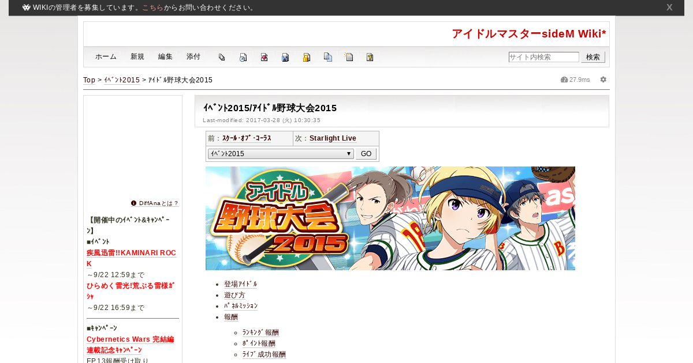This screenshot has width=693, height=363.
Task: Click the GO button
Action: tap(366, 154)
